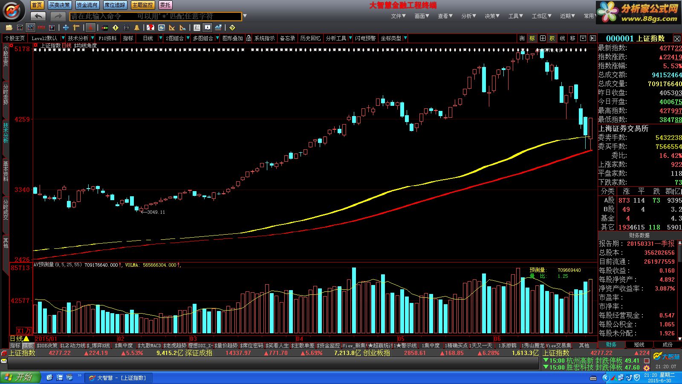This screenshot has width=682, height=384.
Task: Open the yellow diamond question help icon
Action: pos(232,28)
